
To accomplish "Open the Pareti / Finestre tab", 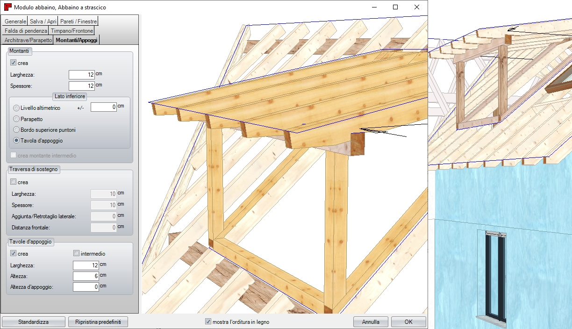I will click(79, 21).
